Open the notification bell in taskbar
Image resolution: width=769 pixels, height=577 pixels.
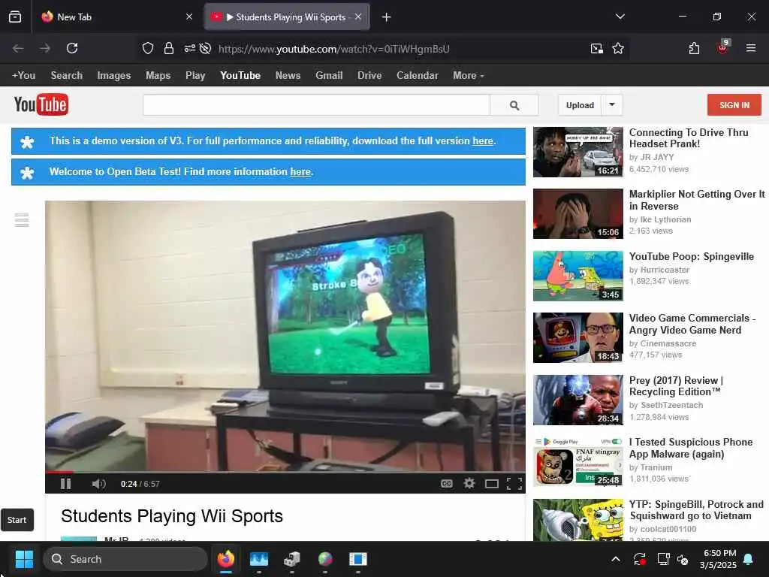749,559
